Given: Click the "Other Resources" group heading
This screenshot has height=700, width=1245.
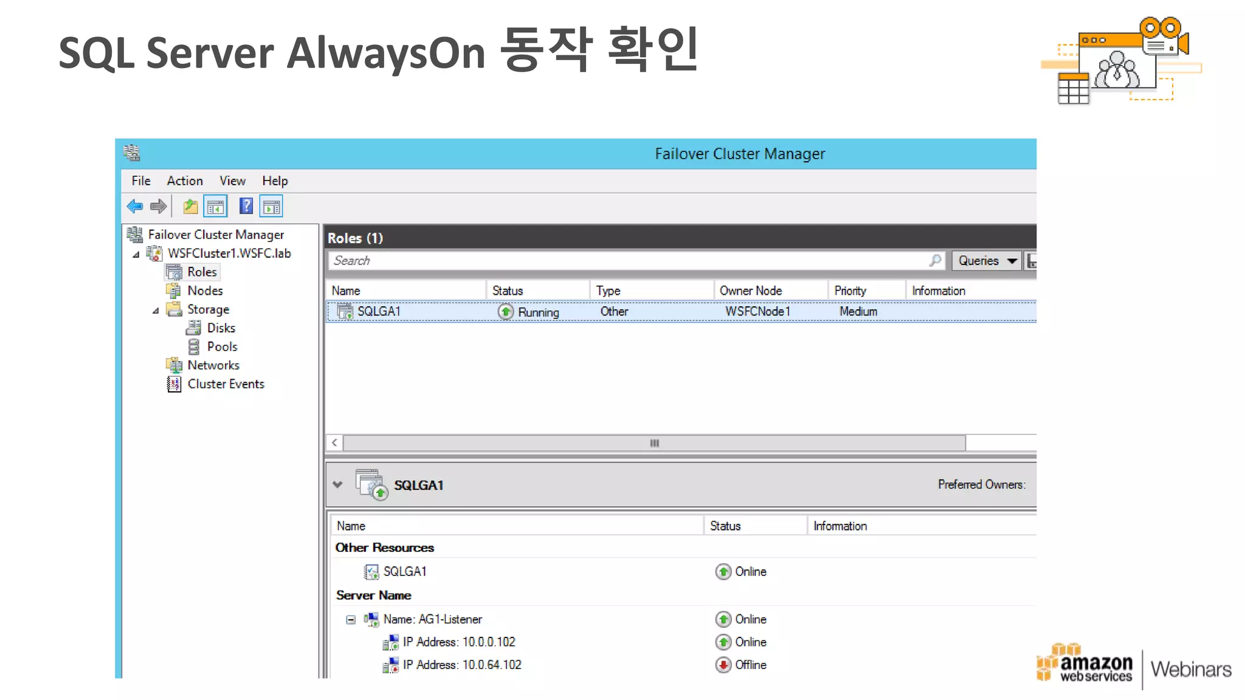Looking at the screenshot, I should [384, 547].
